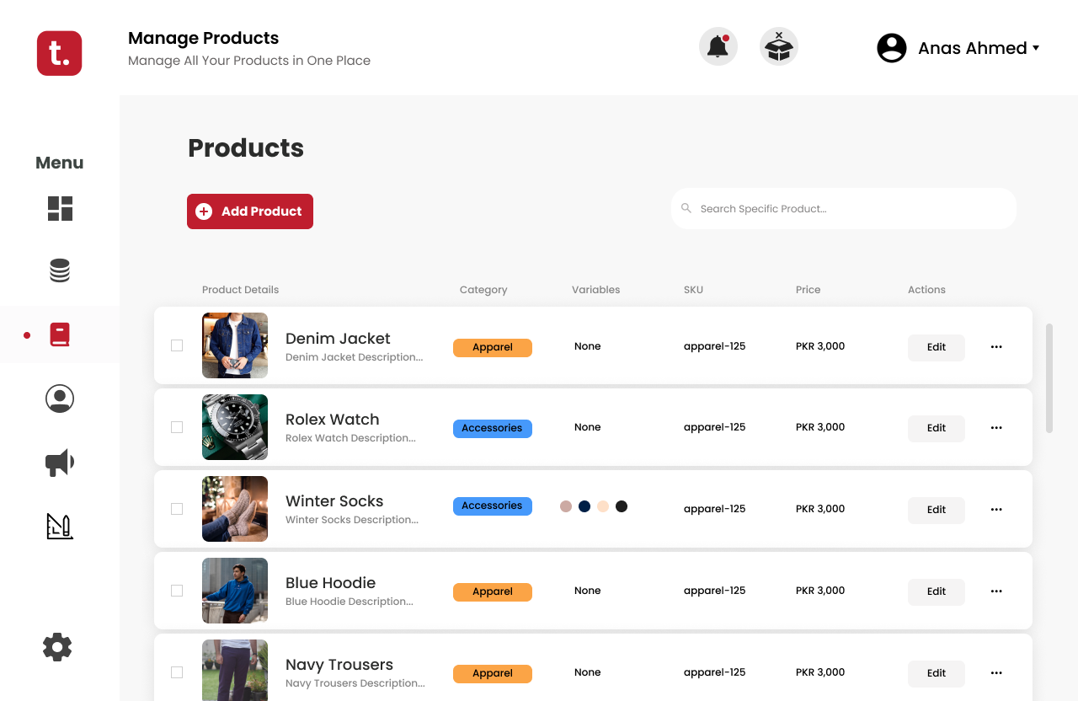Click the database stack icon in sidebar

60,270
